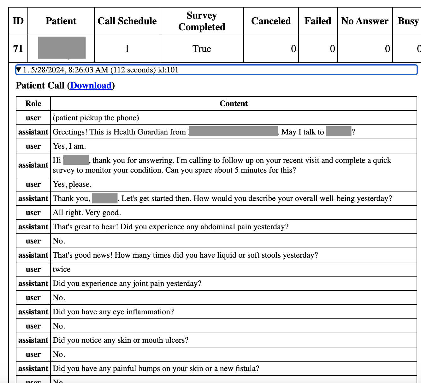
Task: Select the 'All right. Very good.' reply
Action: [234, 213]
